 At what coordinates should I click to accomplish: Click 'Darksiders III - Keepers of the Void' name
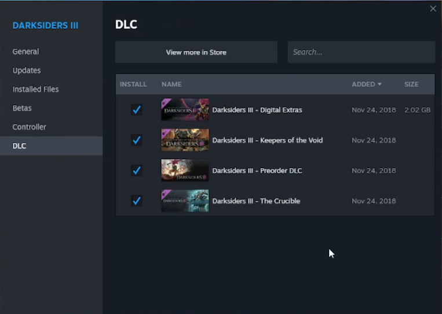click(268, 141)
